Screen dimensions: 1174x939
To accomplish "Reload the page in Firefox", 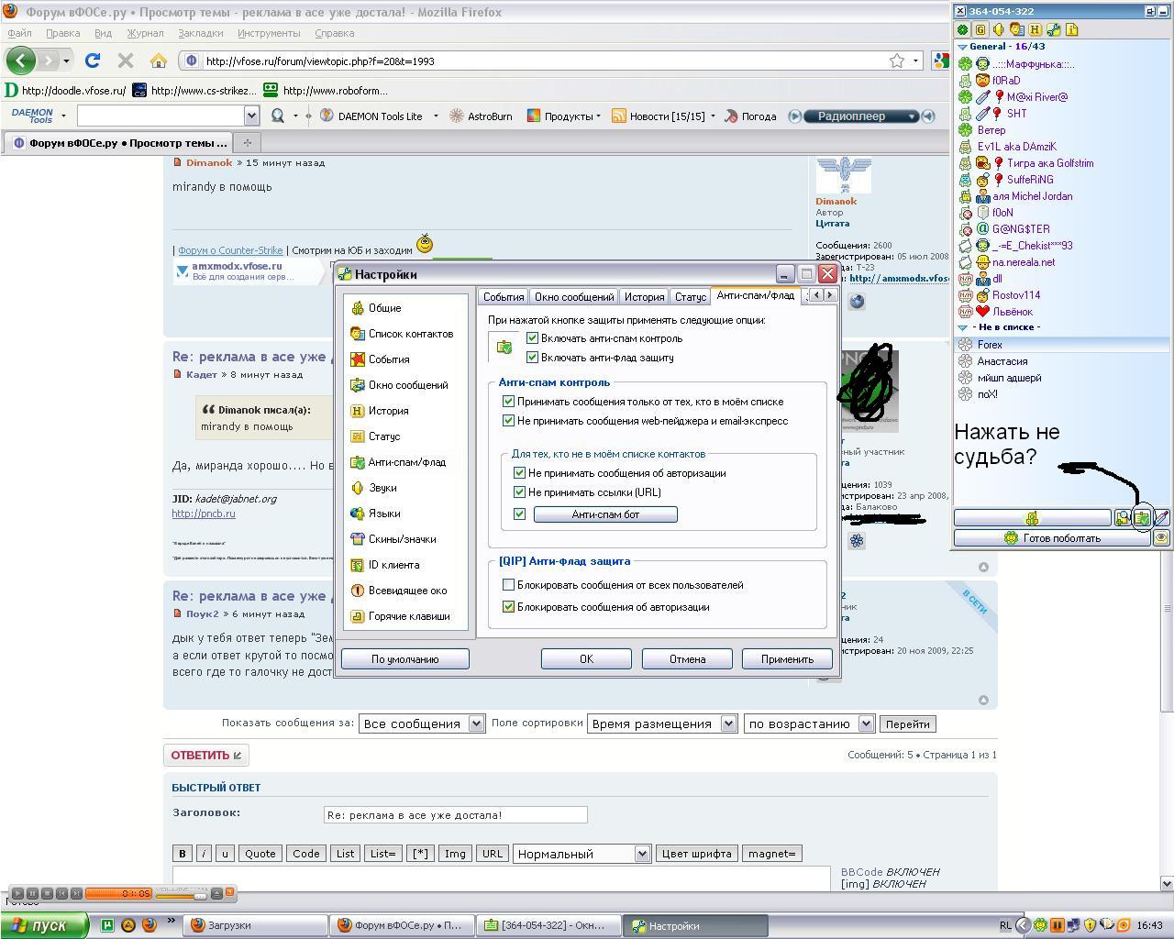I will [x=93, y=61].
